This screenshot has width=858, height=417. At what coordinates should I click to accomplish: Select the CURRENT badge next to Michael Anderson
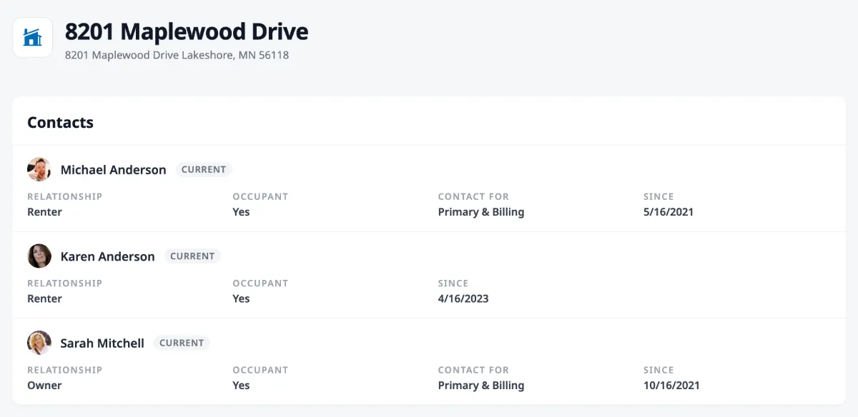pyautogui.click(x=204, y=169)
